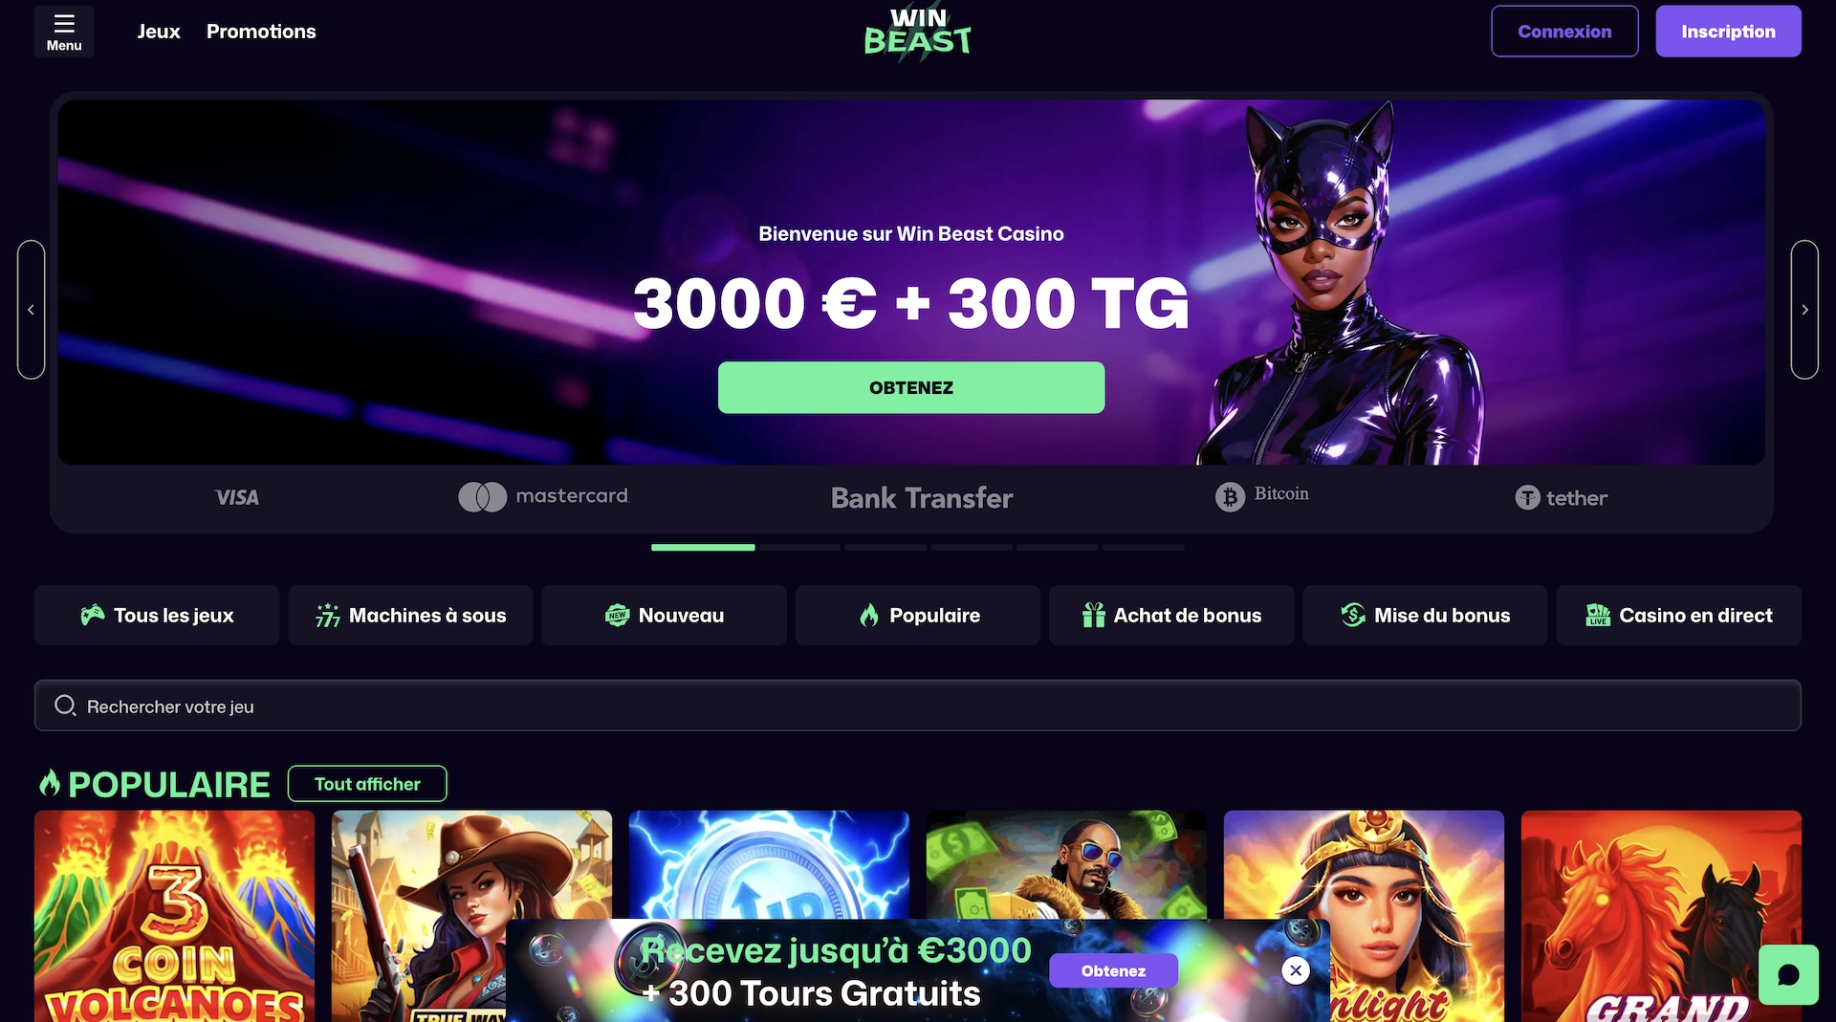Open the hamburger Menu icon
Image resolution: width=1836 pixels, height=1022 pixels.
pos(64,31)
